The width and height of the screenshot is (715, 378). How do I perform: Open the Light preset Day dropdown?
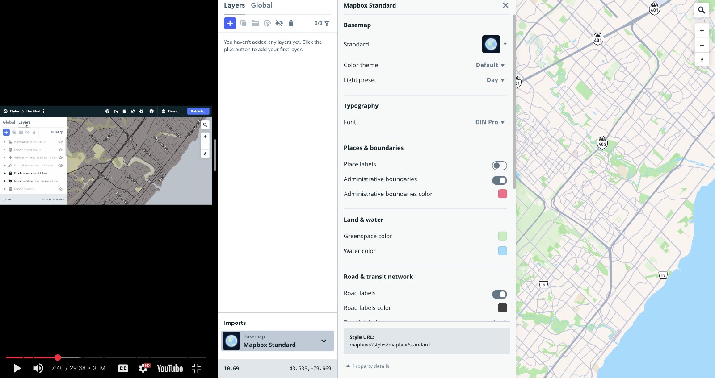point(495,80)
